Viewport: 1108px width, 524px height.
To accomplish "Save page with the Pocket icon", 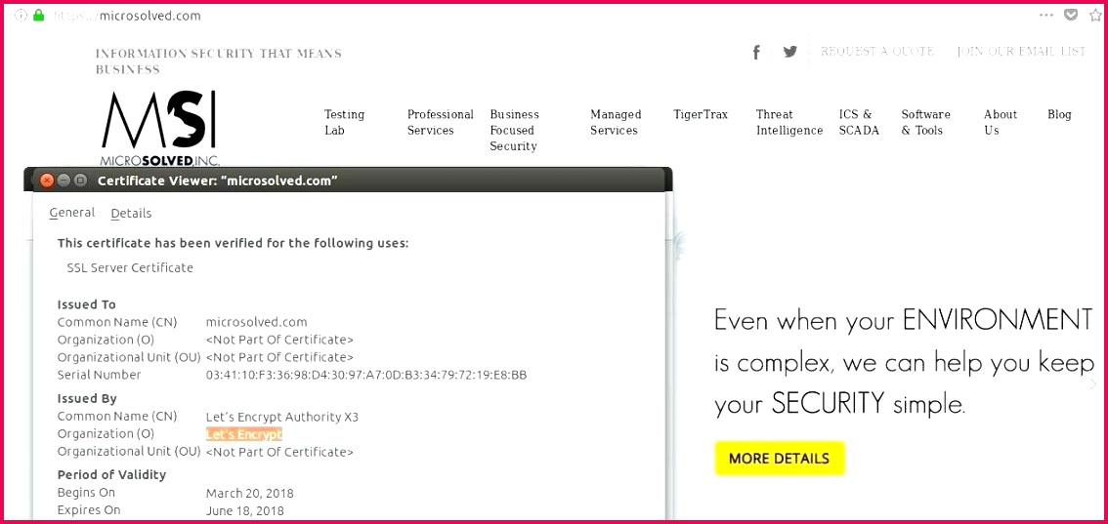I will pos(1071,15).
